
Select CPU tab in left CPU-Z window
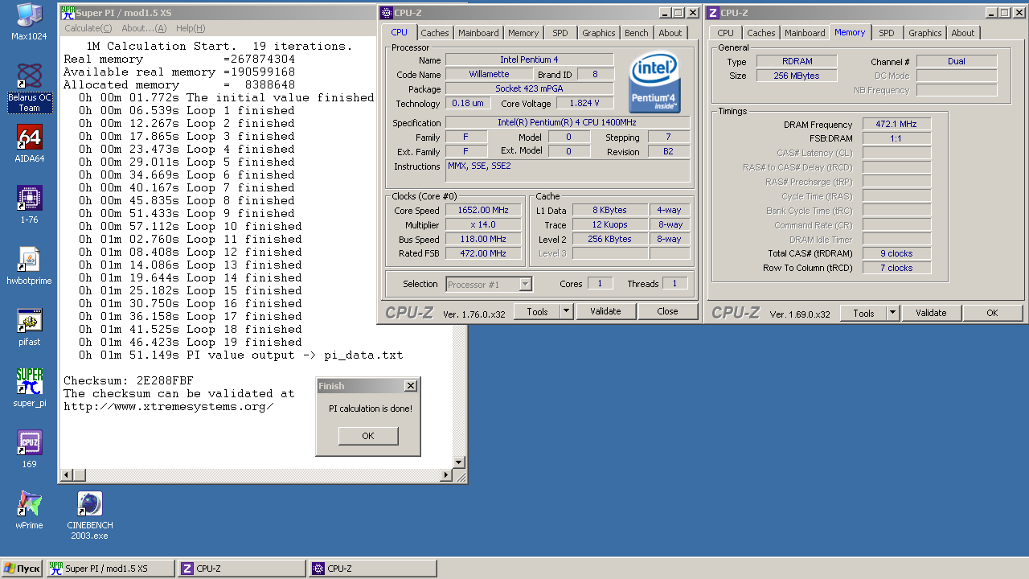(x=399, y=32)
